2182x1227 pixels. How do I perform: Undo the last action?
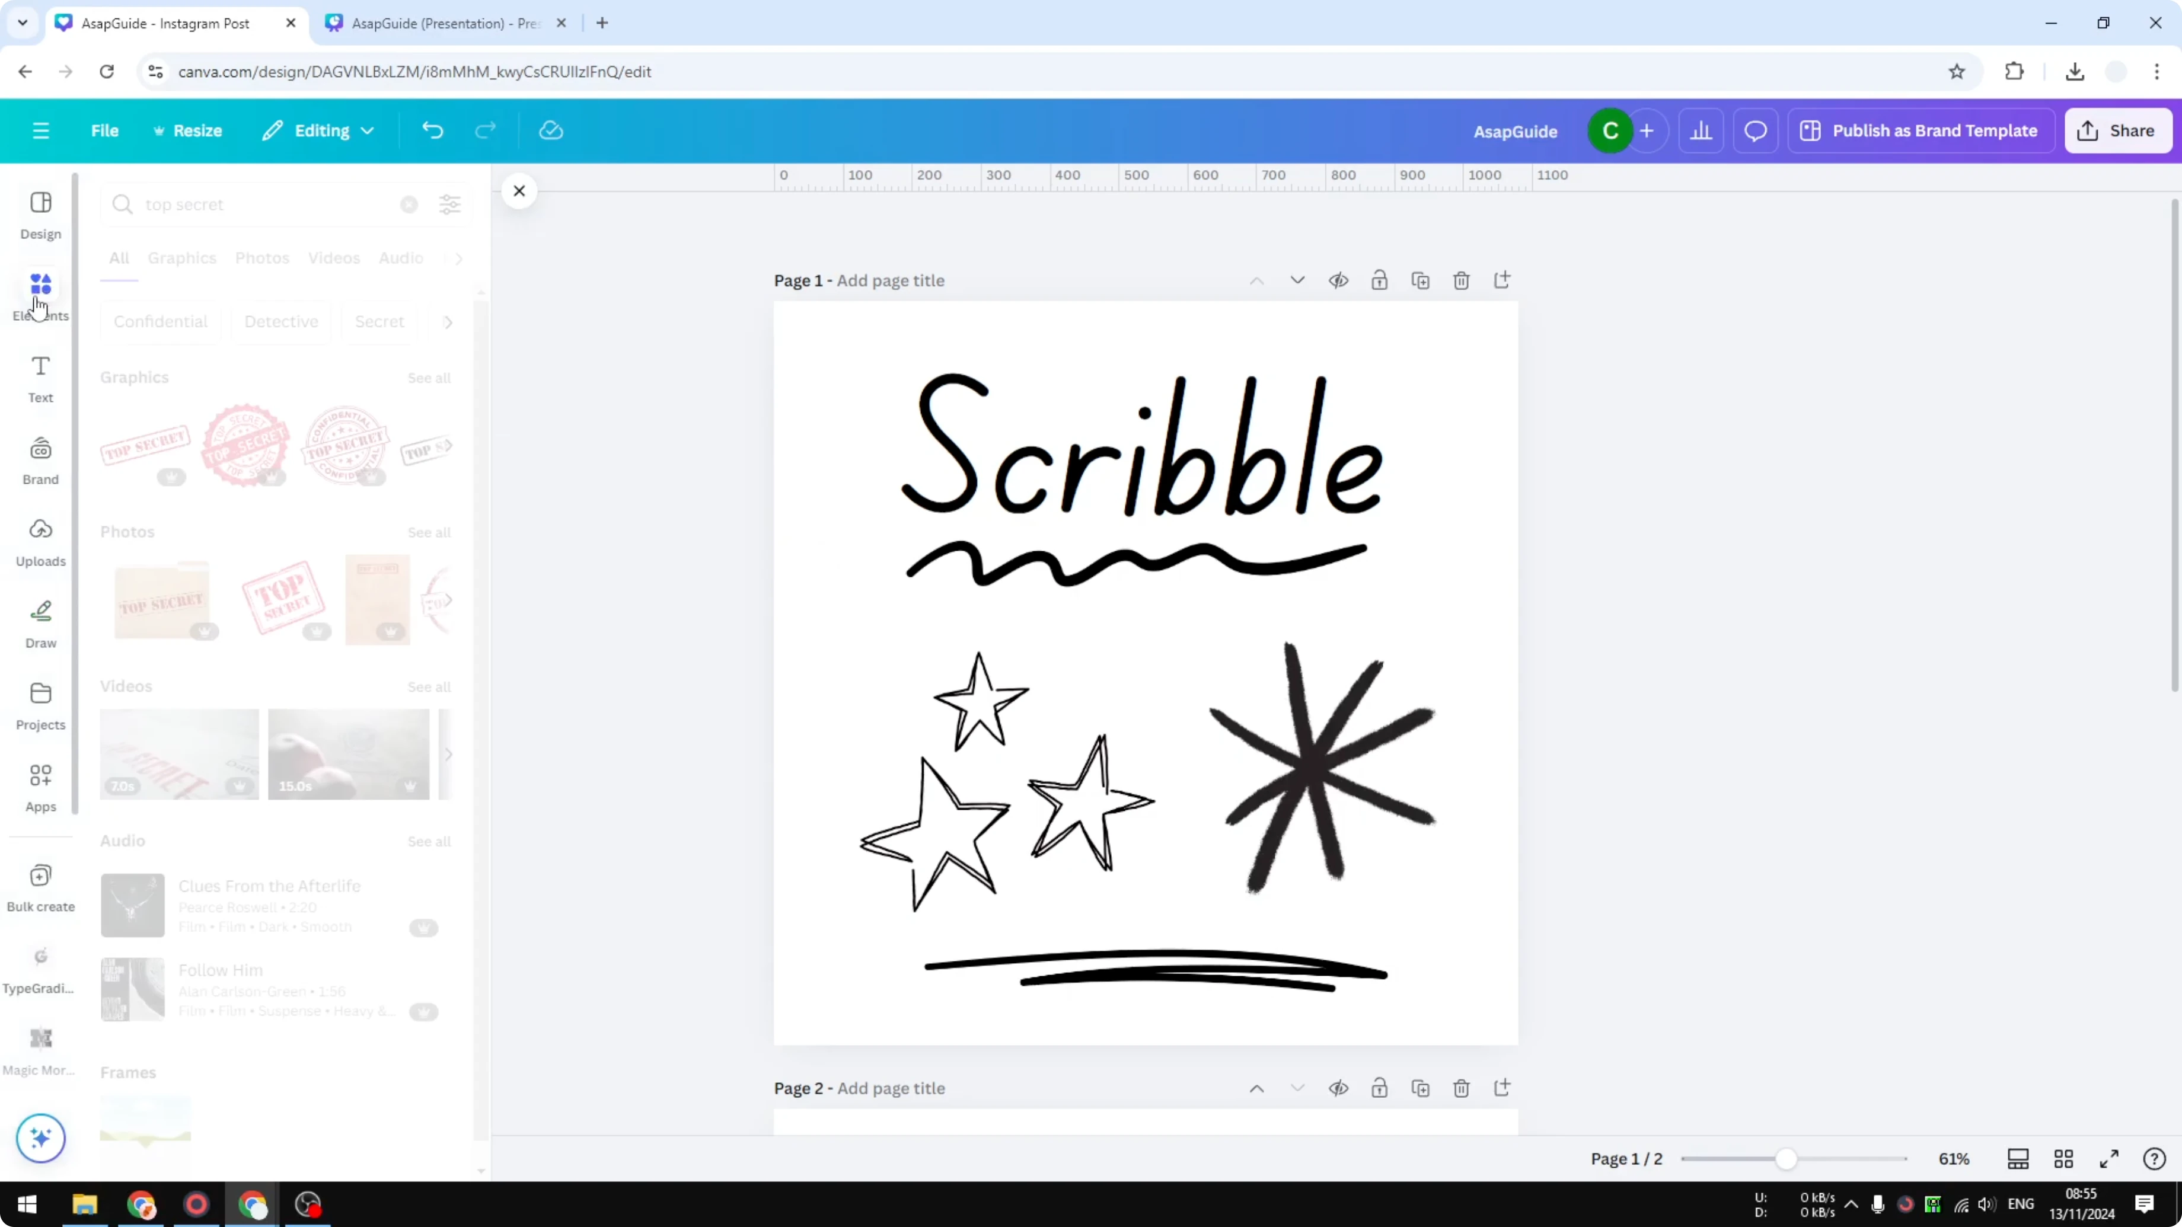coord(432,130)
